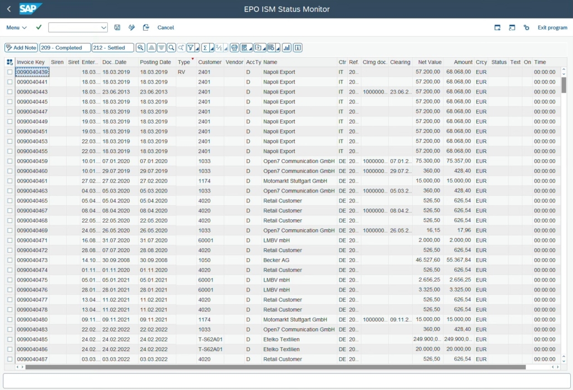The width and height of the screenshot is (573, 390).
Task: Click the horizontal scrollbar of the table
Action: pyautogui.click(x=275, y=367)
